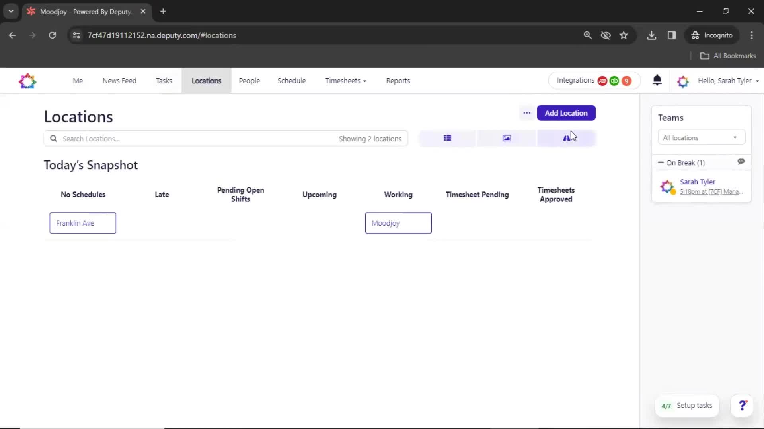Open the notifications bell
Screen dimensions: 764x429
pyautogui.click(x=657, y=80)
